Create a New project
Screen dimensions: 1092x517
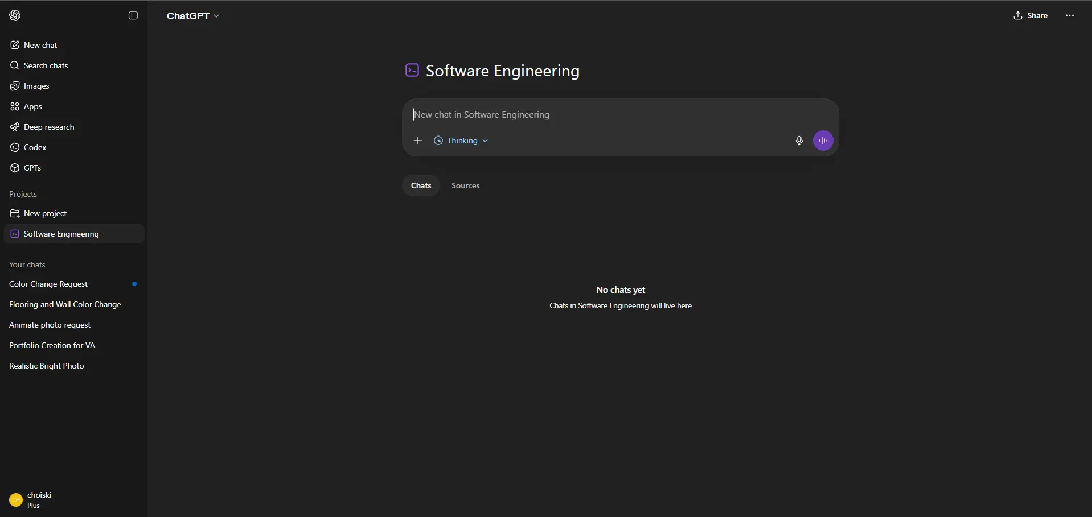pos(73,213)
